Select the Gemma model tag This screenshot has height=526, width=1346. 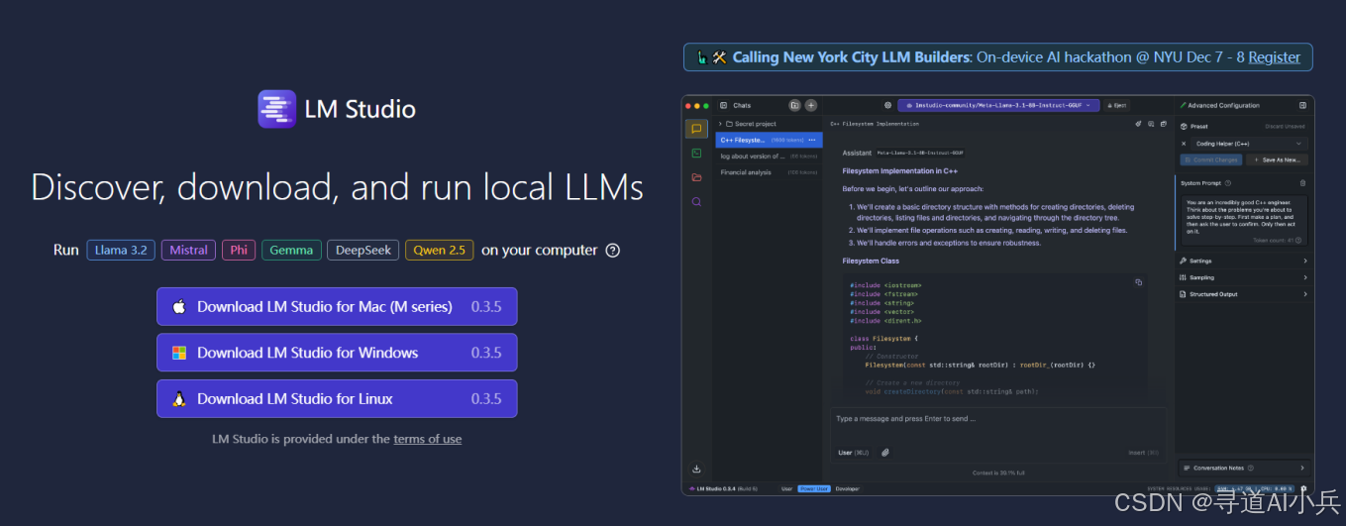(x=291, y=250)
